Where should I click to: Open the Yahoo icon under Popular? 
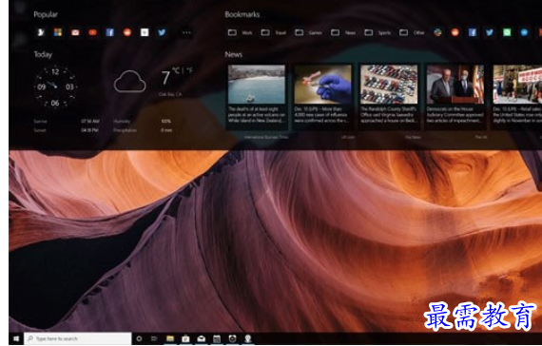click(x=41, y=32)
